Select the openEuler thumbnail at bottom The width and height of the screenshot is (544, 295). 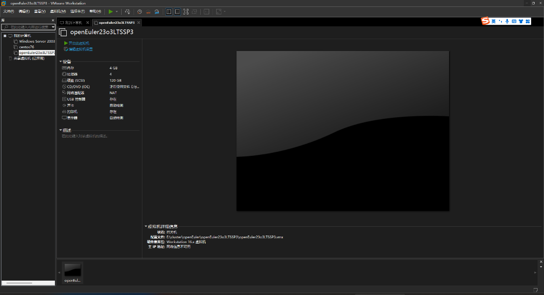point(73,273)
